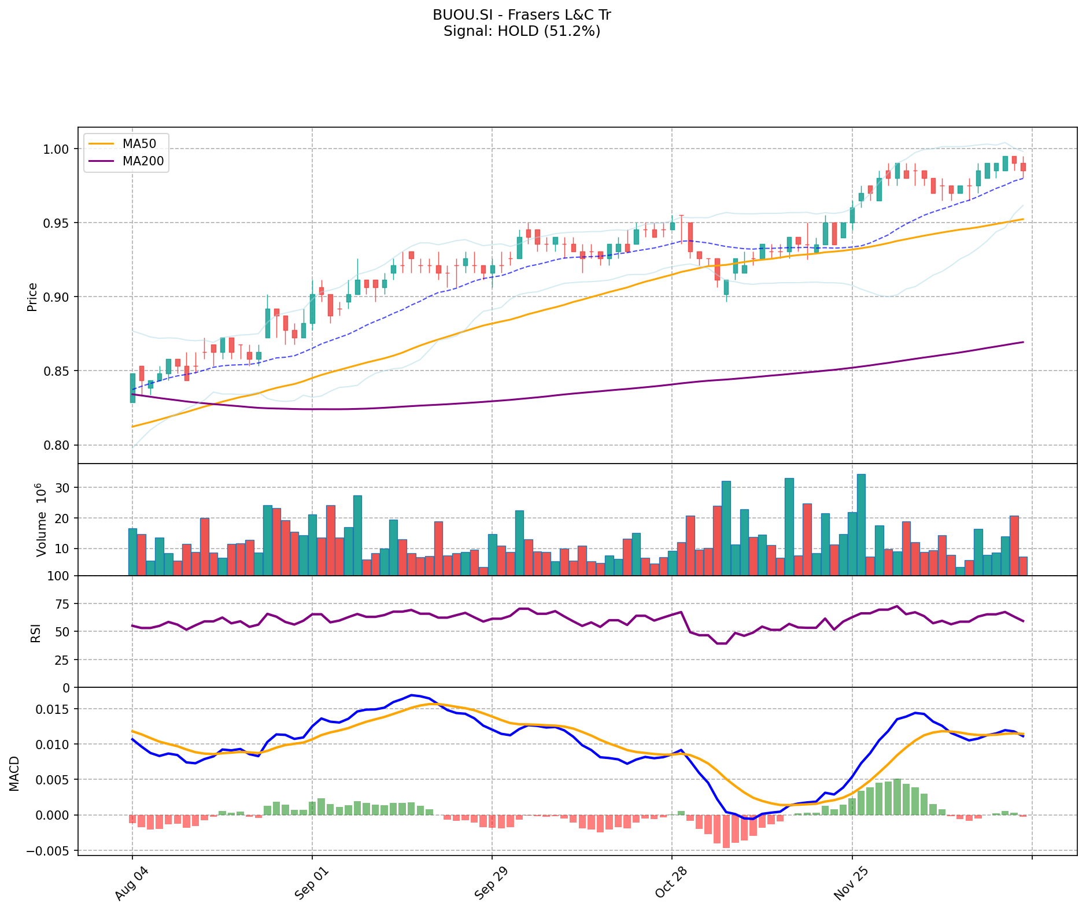Viewport: 1086px width, 911px height.
Task: Click the 0.80 price tick label
Action: [x=57, y=445]
